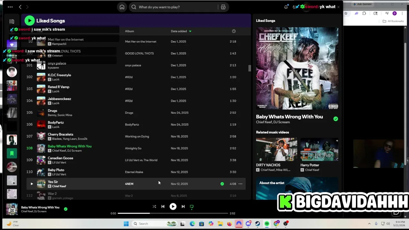Open Lil Uzi Vert vs. The World album
The height and width of the screenshot is (230, 409).
pyautogui.click(x=141, y=160)
